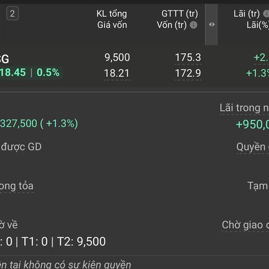Viewport: 269px width, 269px height.
Task: Click the 175.3 market value figure
Action: click(188, 57)
